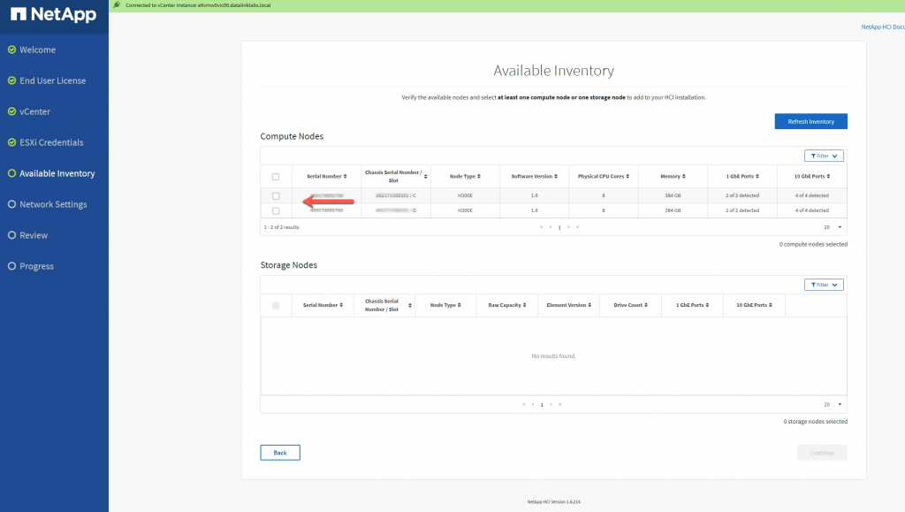The height and width of the screenshot is (512, 905).
Task: Click "2 of 2 detected" in slot D row
Action: 742,210
